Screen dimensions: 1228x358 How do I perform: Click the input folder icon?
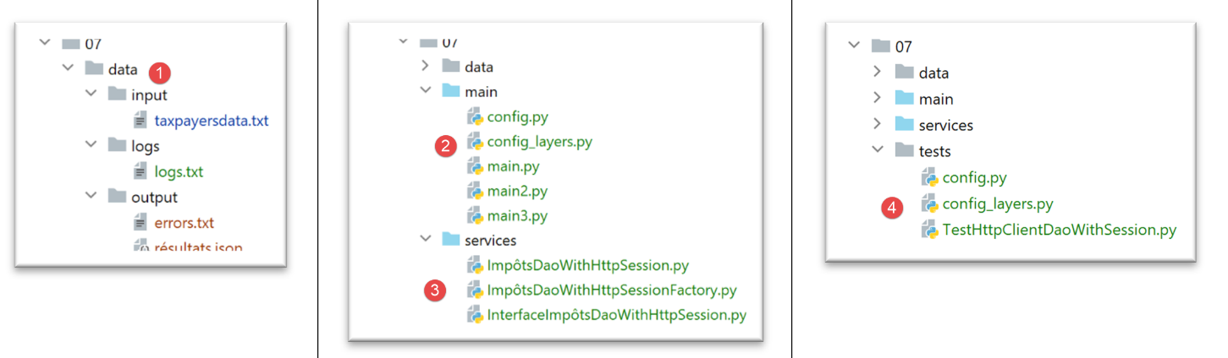(x=118, y=95)
